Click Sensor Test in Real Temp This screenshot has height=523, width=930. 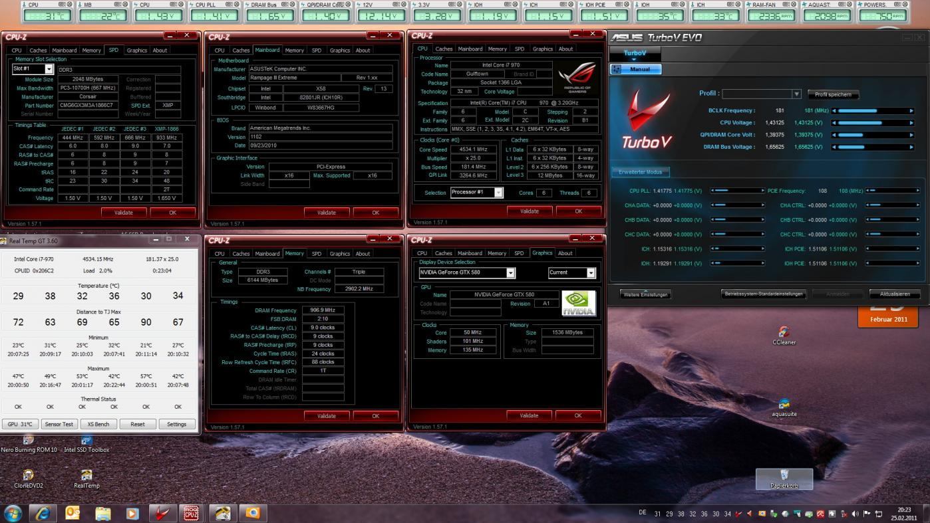pos(59,424)
